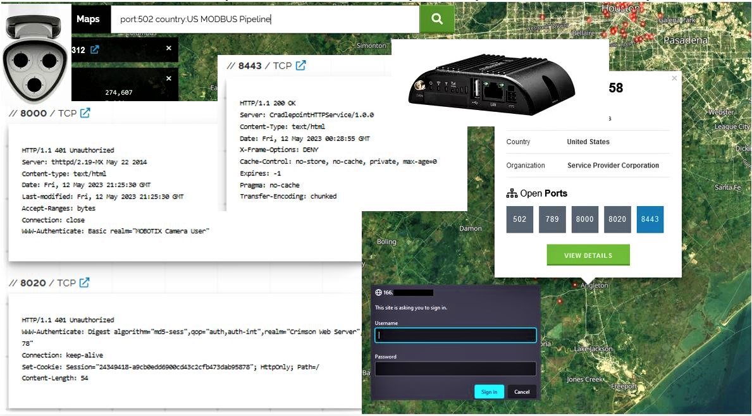
Task: Click the '// 8020 / TCP' heading
Action: click(x=42, y=283)
